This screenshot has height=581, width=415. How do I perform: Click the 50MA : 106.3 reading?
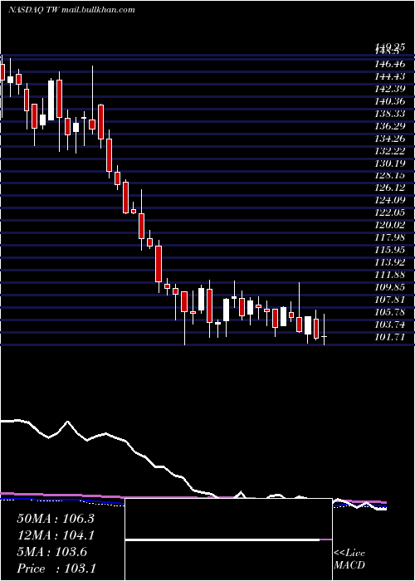tap(56, 519)
